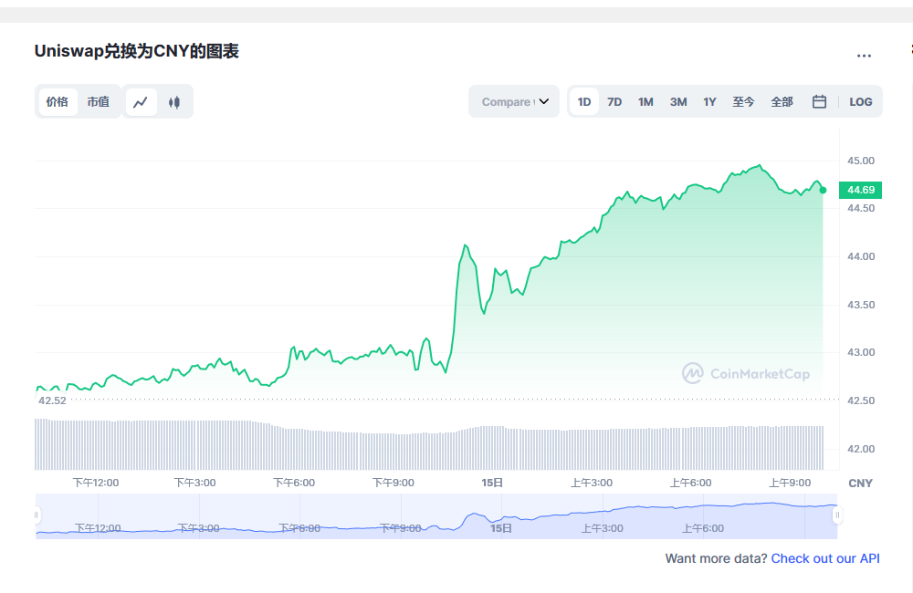Viewport: 913px width, 593px height.
Task: Click the 45.00 y-axis label
Action: (861, 161)
